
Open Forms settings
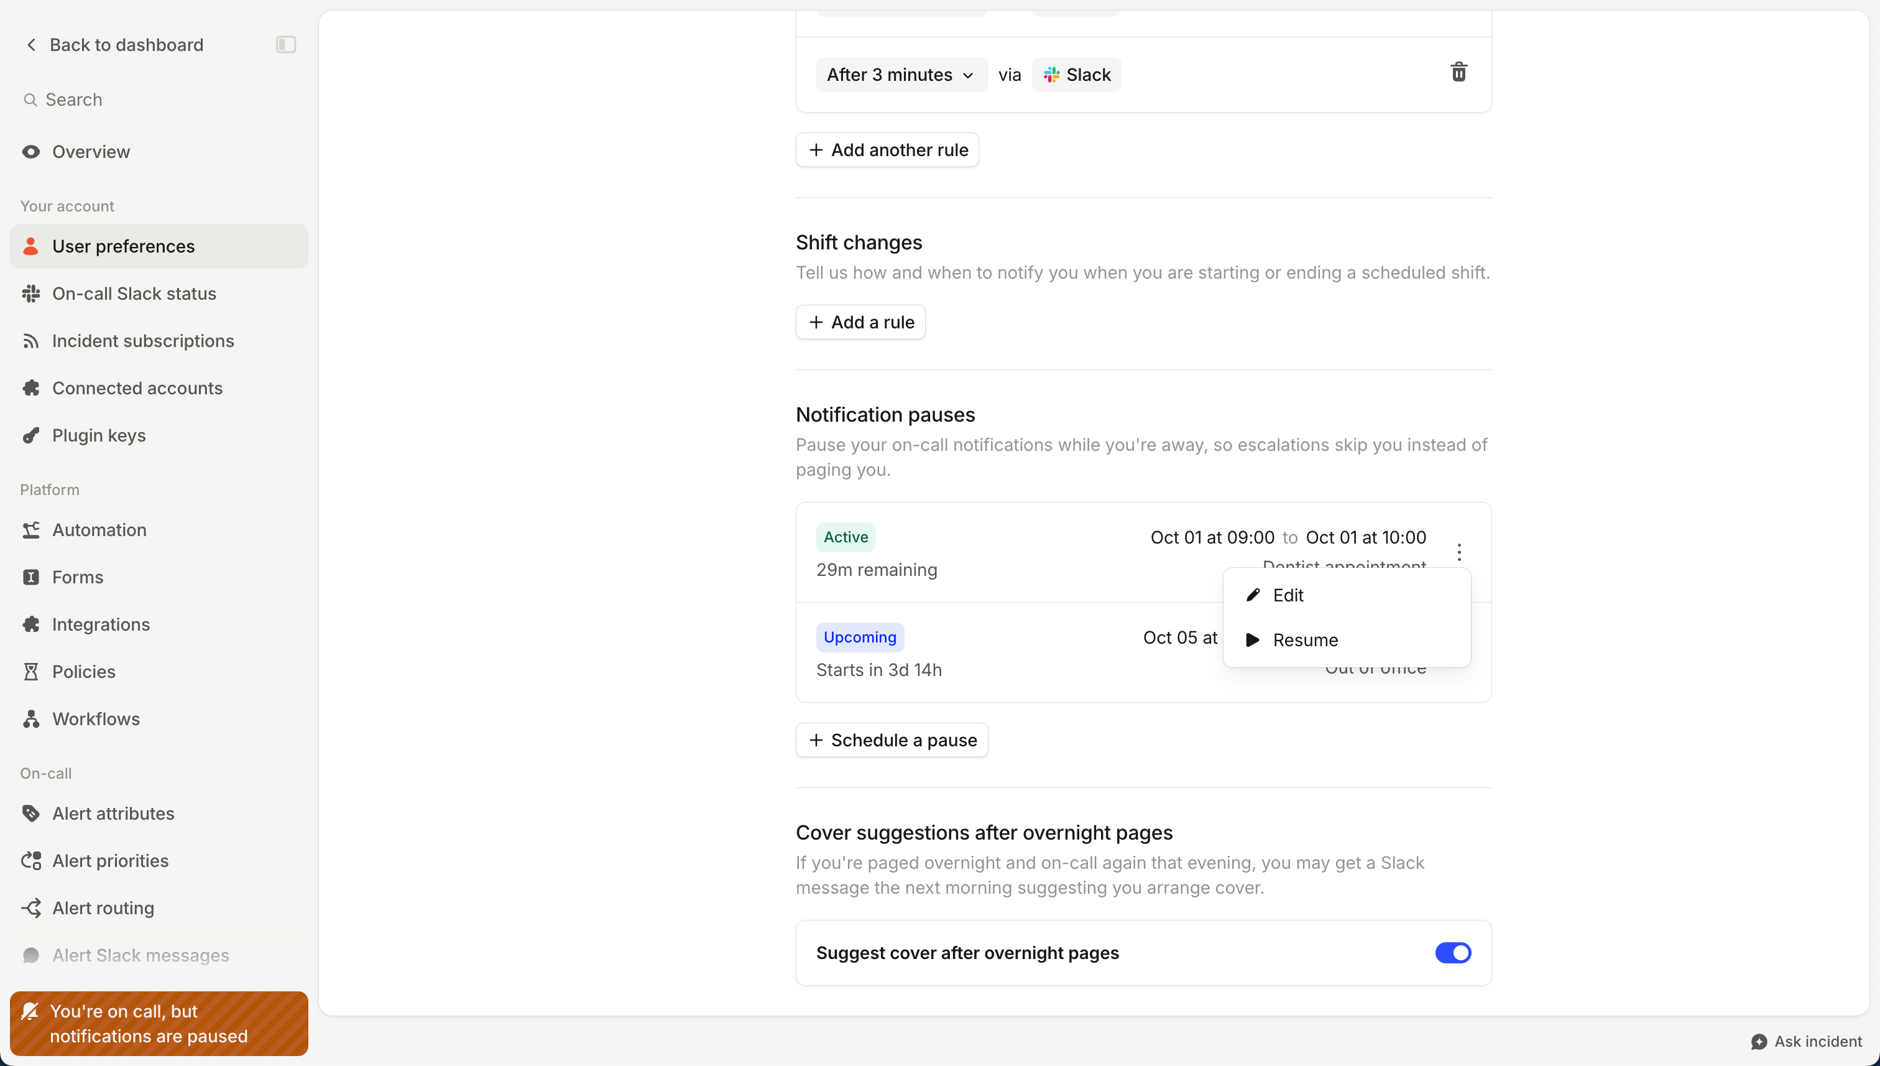click(x=159, y=577)
